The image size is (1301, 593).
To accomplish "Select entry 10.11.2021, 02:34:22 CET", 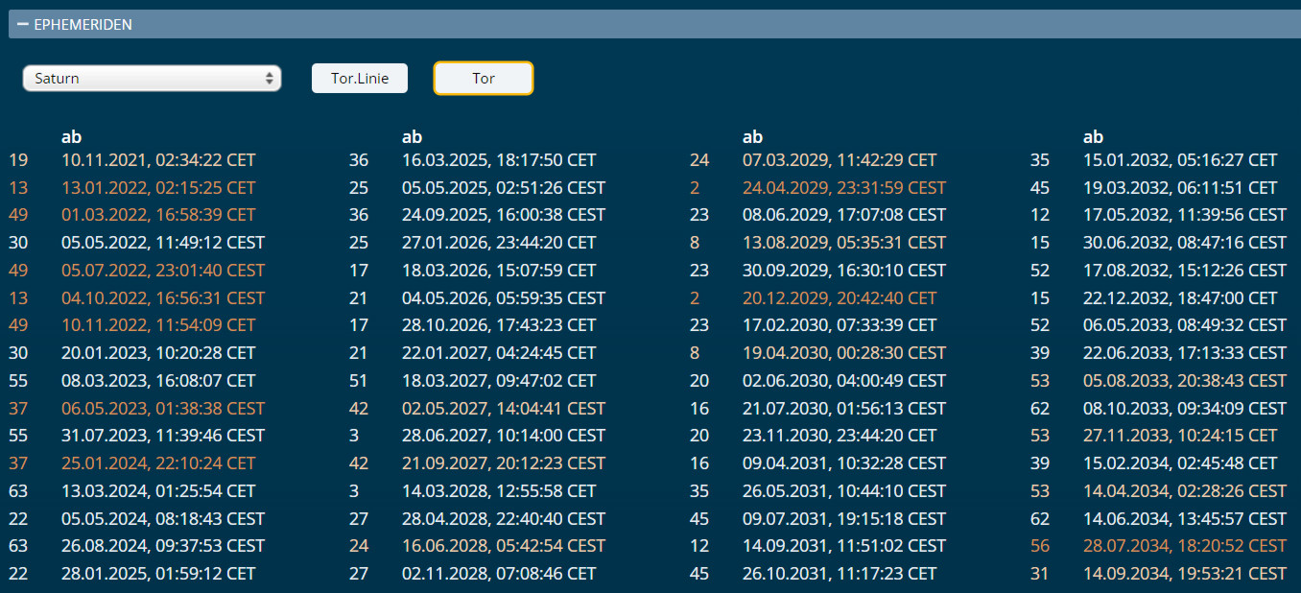I will click(158, 160).
